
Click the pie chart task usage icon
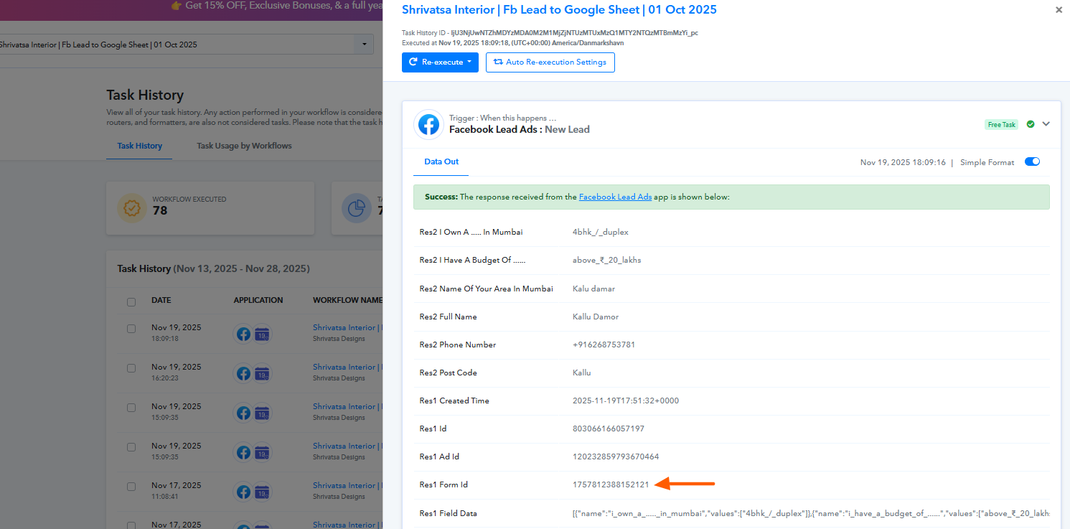[357, 208]
